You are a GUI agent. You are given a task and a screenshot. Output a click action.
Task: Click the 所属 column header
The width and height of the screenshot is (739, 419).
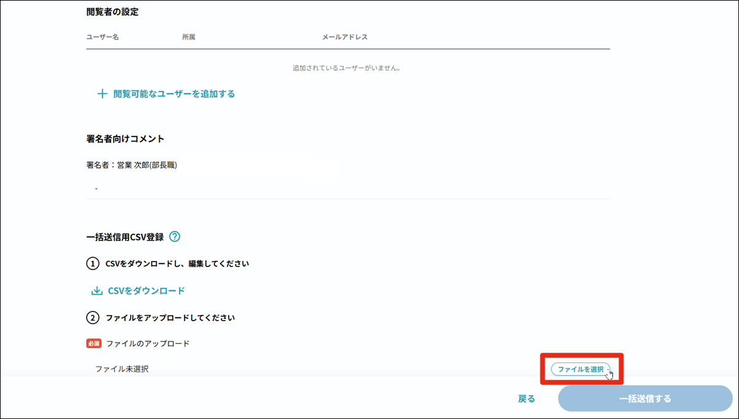click(x=189, y=37)
